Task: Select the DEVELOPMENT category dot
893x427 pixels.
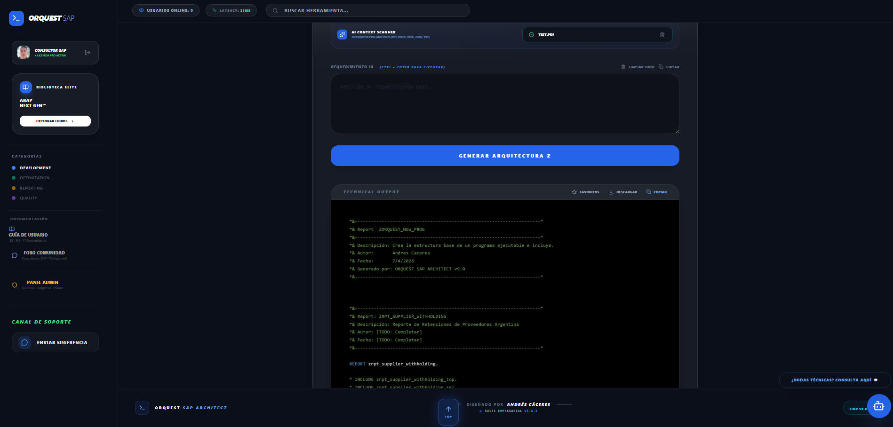Action: (14, 168)
